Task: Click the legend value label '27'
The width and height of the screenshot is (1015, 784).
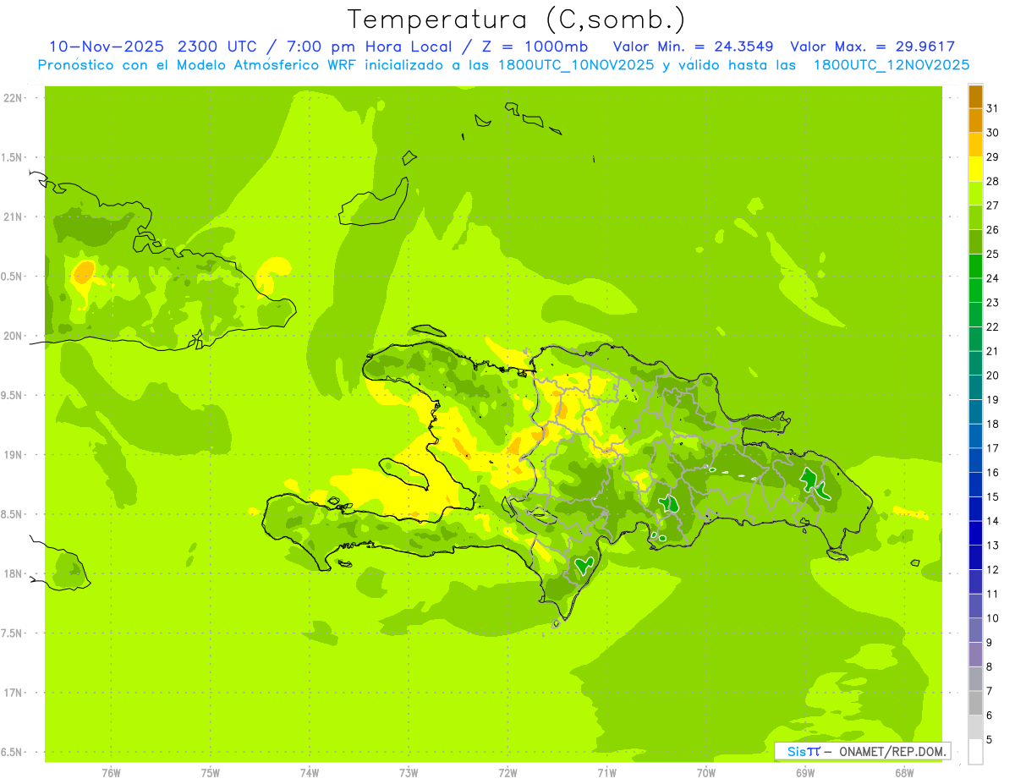Action: 992,206
